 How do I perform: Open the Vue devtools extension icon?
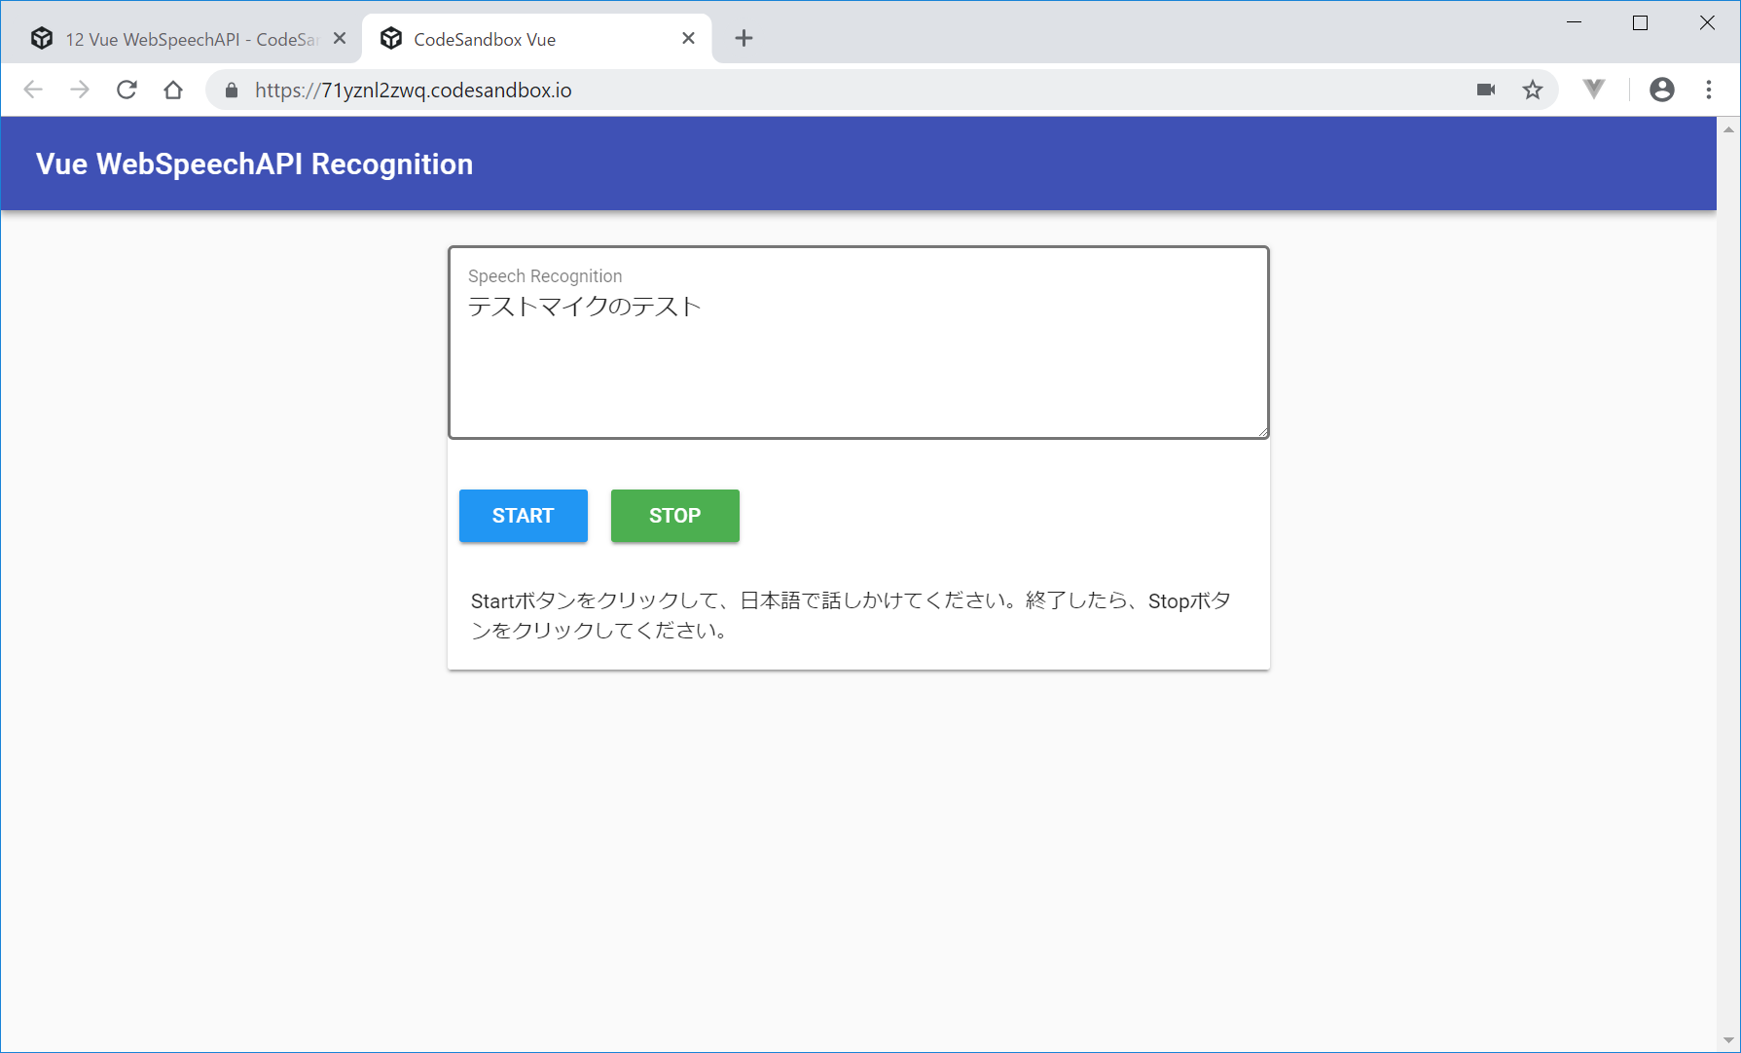click(x=1593, y=90)
